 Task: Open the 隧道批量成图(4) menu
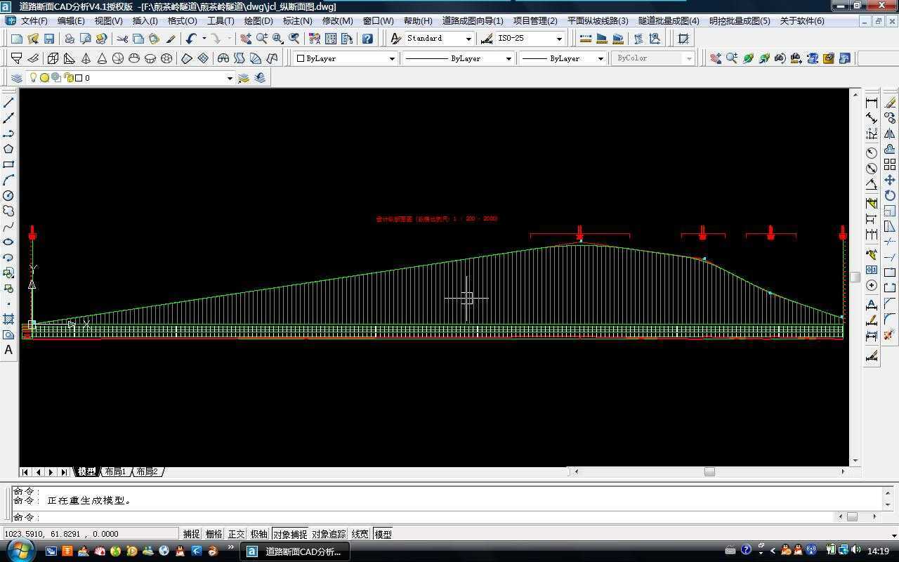tap(669, 20)
